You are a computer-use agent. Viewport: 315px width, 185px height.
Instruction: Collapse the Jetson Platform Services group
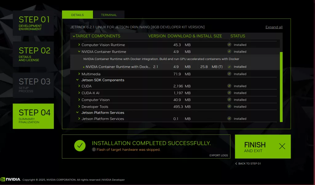pos(77,112)
